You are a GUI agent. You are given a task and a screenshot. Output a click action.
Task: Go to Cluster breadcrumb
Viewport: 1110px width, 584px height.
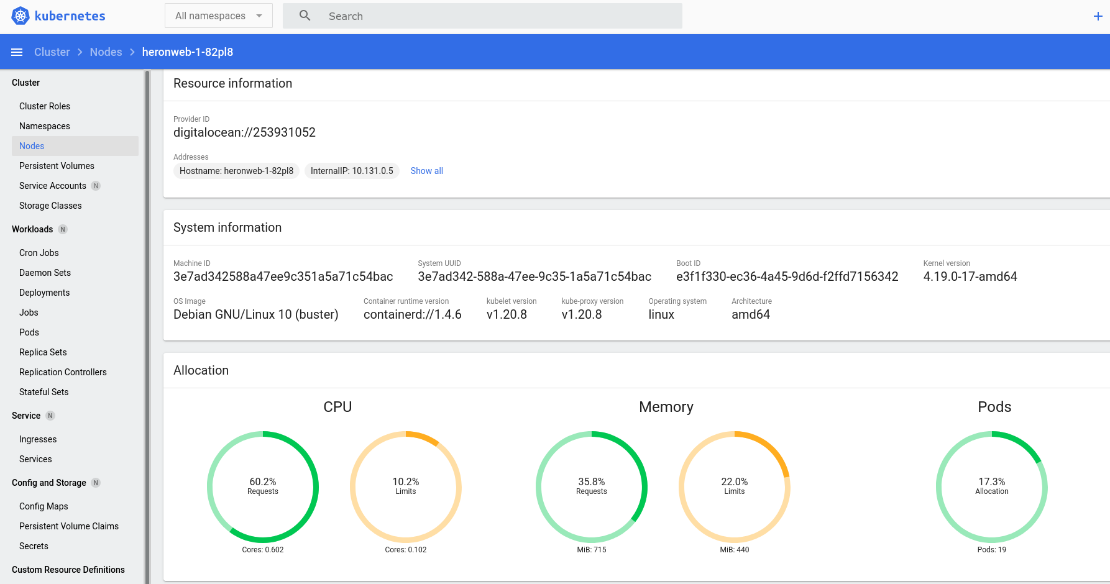(52, 52)
